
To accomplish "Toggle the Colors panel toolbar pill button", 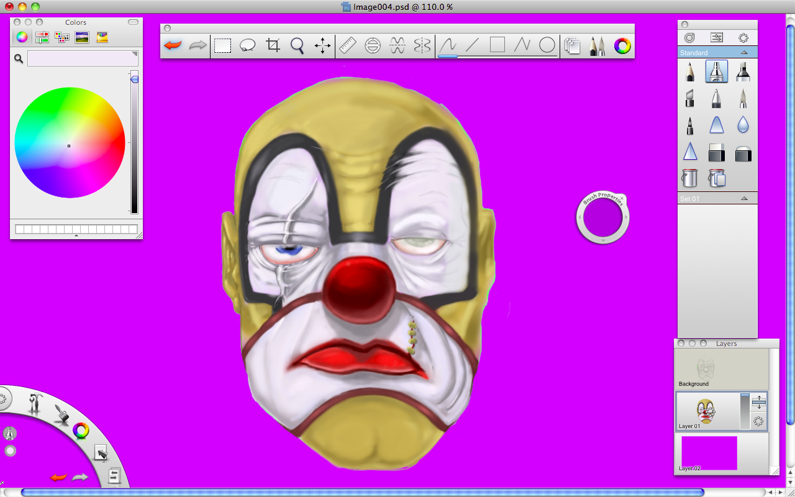I will point(134,22).
